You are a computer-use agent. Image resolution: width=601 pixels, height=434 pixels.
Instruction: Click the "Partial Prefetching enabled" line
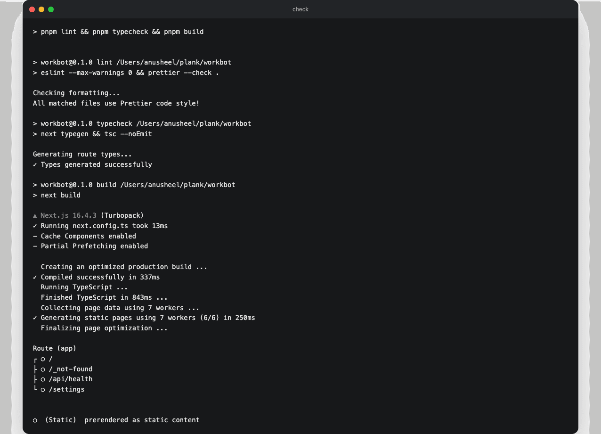point(90,246)
